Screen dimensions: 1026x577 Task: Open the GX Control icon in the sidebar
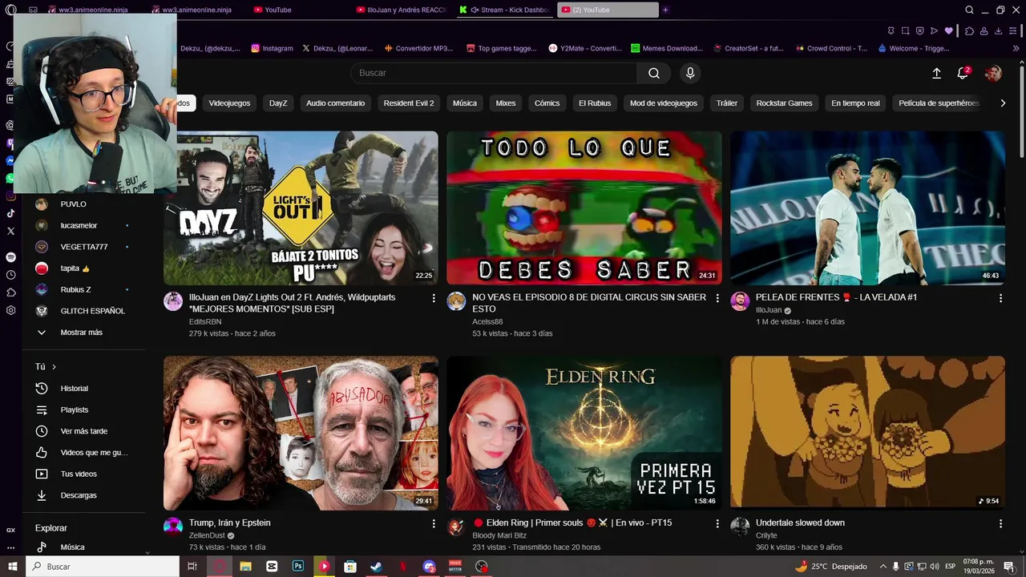pyautogui.click(x=10, y=530)
